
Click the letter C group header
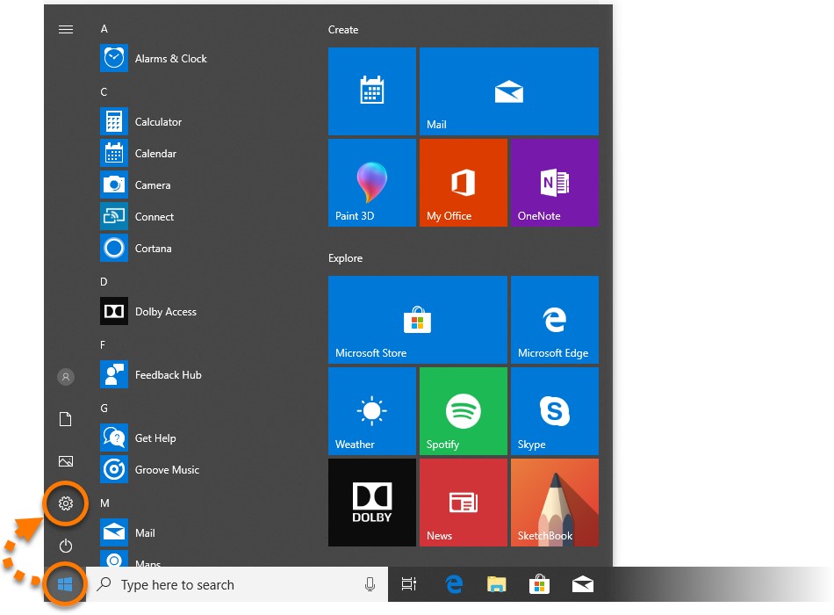coord(104,92)
